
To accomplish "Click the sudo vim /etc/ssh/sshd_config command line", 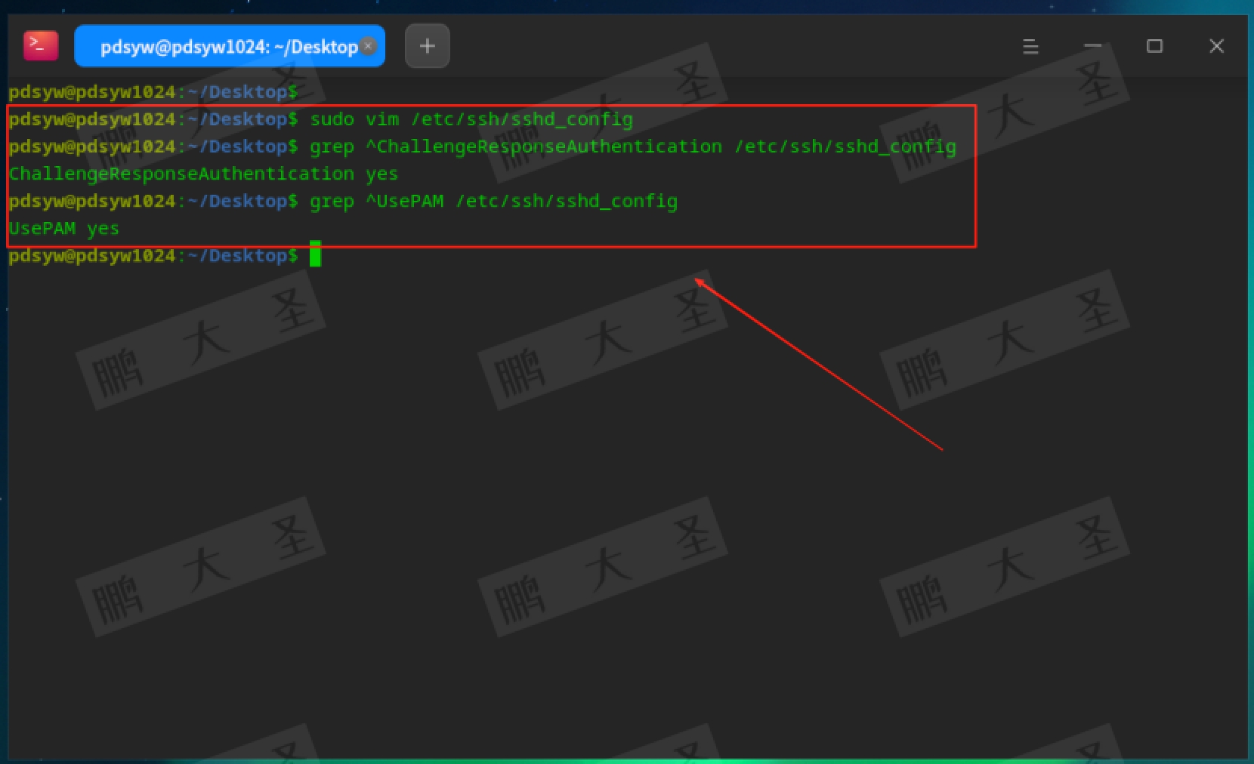I will point(472,119).
